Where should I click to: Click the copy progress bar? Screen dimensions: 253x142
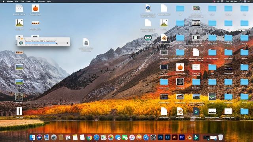[x=45, y=43]
